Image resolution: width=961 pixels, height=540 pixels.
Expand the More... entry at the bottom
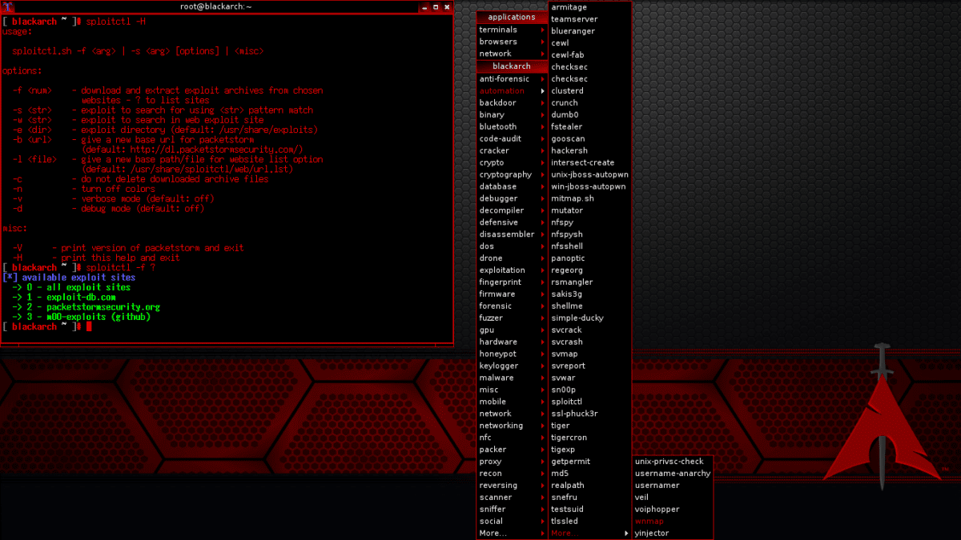point(492,533)
